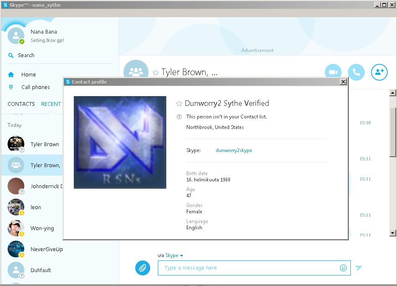Click the Dunworry2 profile picture
Image resolution: width=397 pixels, height=286 pixels.
(x=120, y=142)
